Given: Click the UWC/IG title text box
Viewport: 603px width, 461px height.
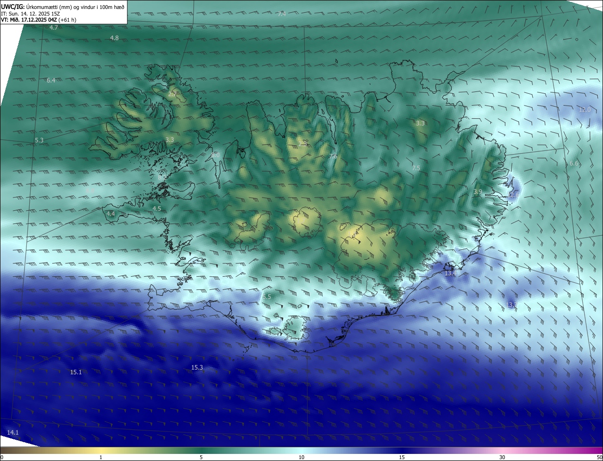Looking at the screenshot, I should (64, 12).
